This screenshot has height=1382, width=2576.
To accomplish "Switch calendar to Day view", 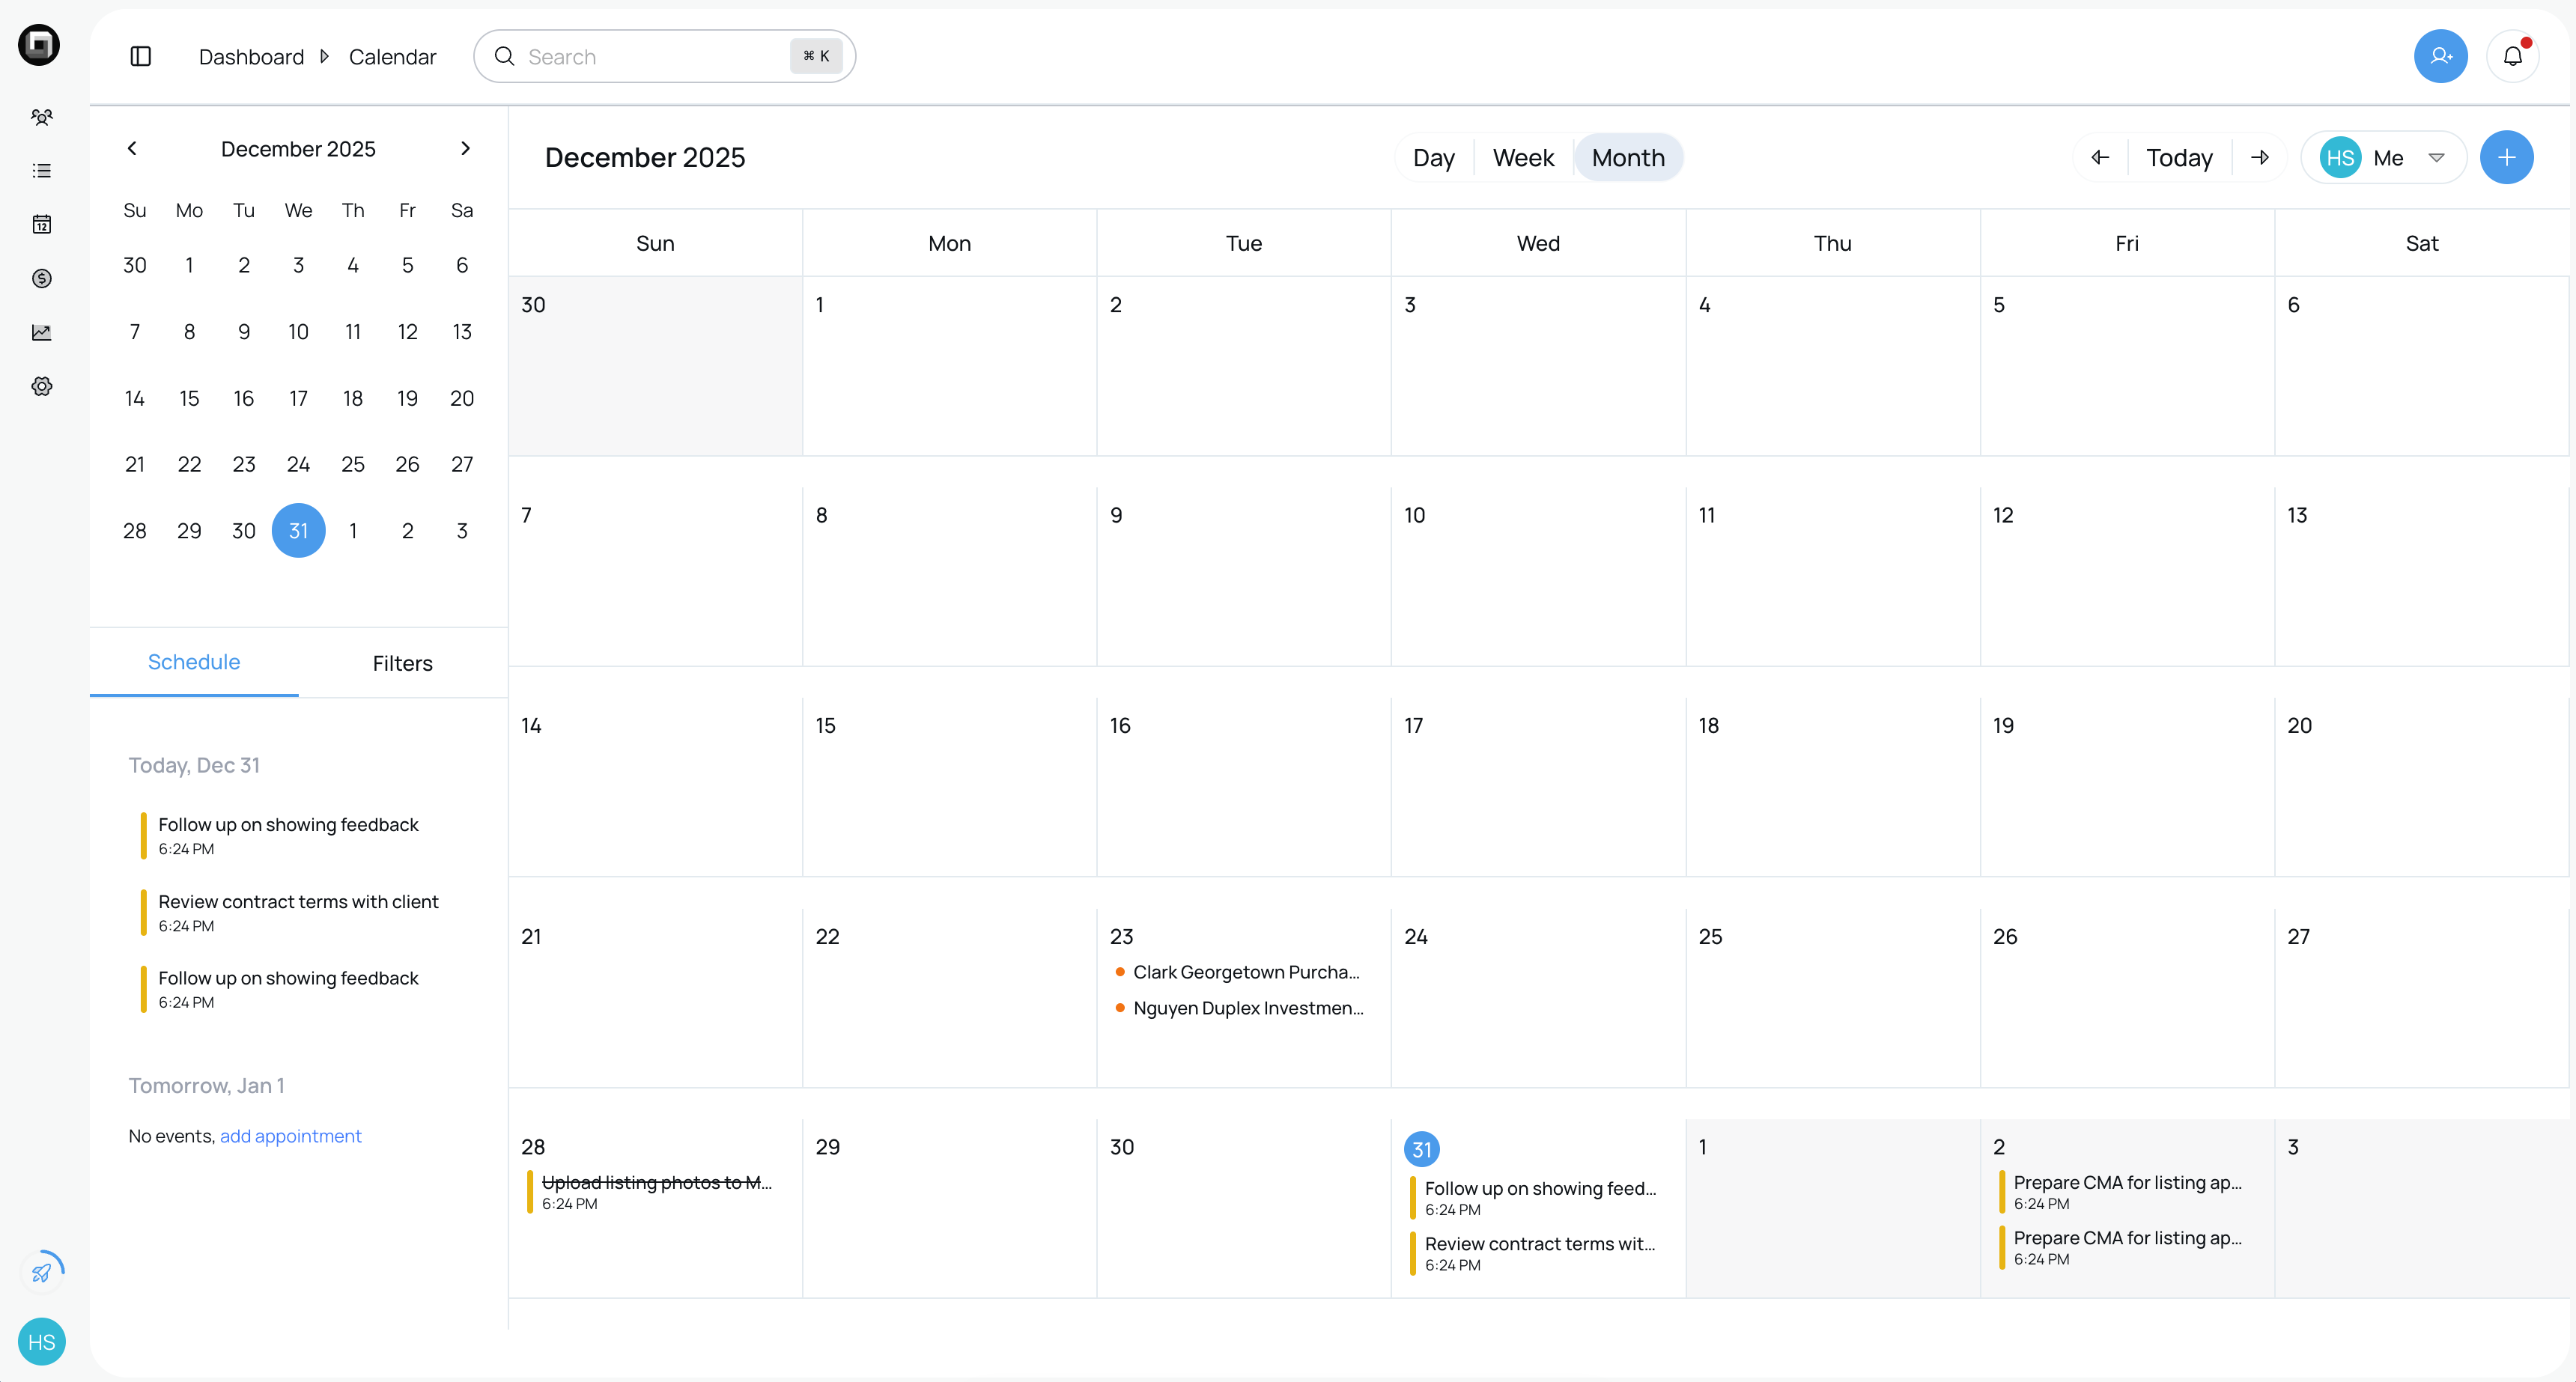I will (x=1433, y=158).
